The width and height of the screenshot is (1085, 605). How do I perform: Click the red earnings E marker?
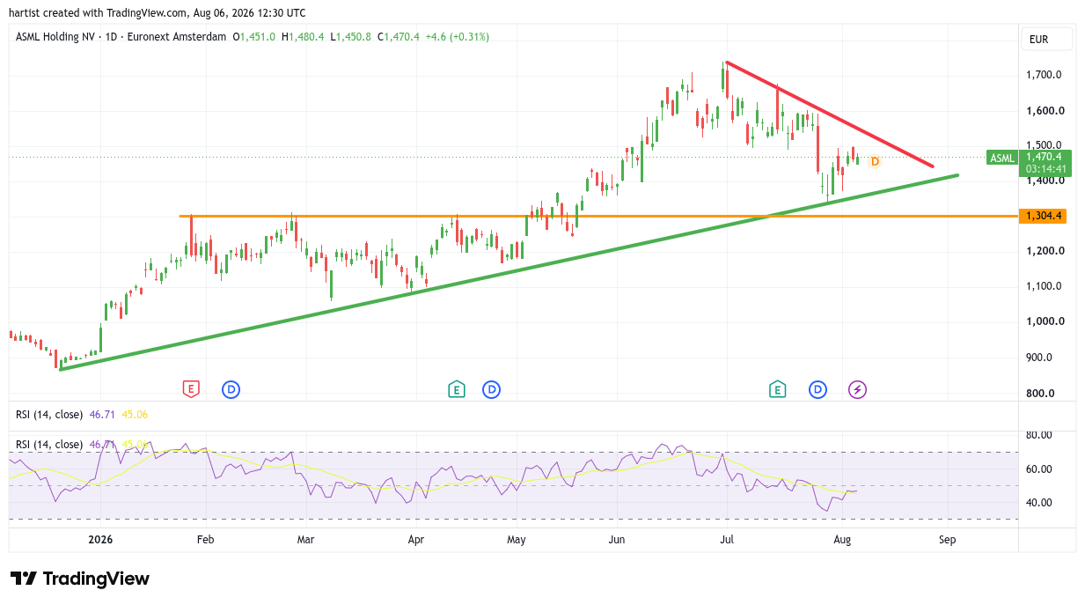click(x=191, y=389)
